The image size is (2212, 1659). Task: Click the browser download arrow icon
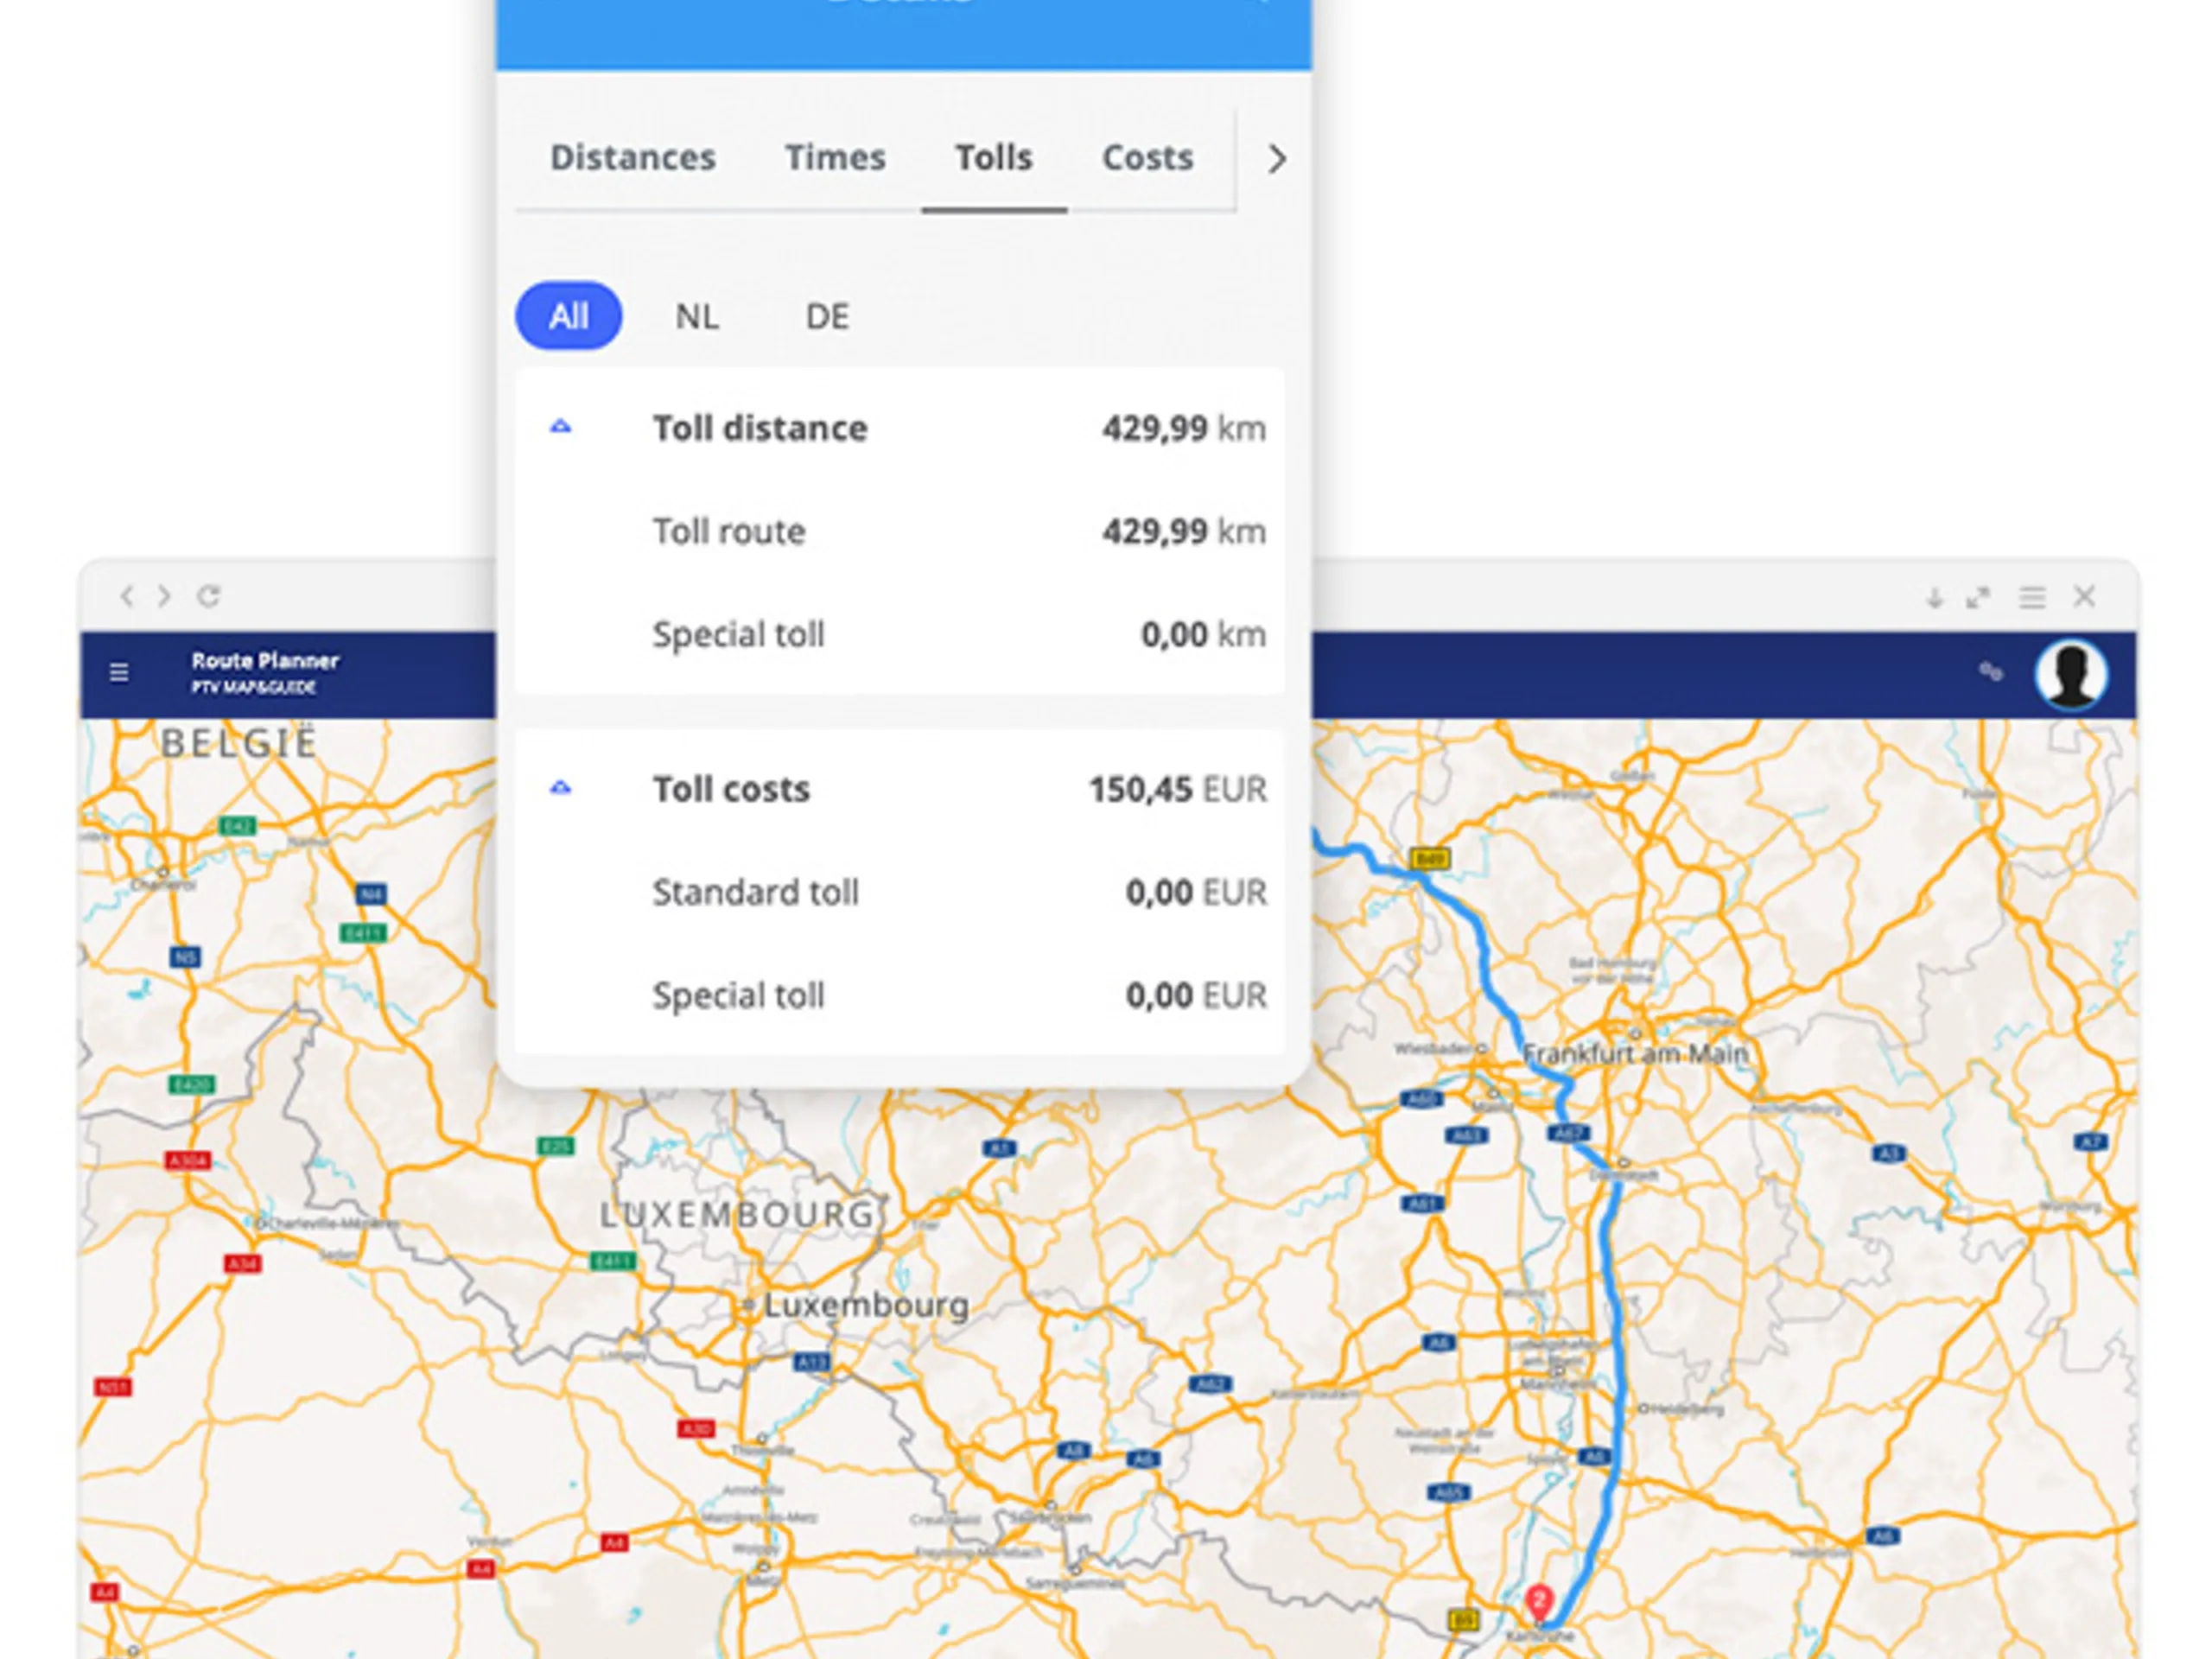click(x=1934, y=598)
